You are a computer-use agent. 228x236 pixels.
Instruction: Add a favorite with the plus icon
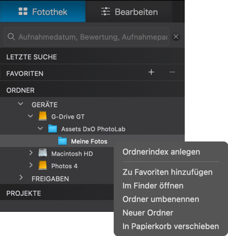coord(151,72)
